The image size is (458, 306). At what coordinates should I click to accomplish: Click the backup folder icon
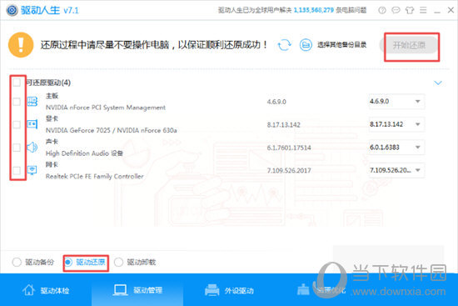[x=306, y=45]
